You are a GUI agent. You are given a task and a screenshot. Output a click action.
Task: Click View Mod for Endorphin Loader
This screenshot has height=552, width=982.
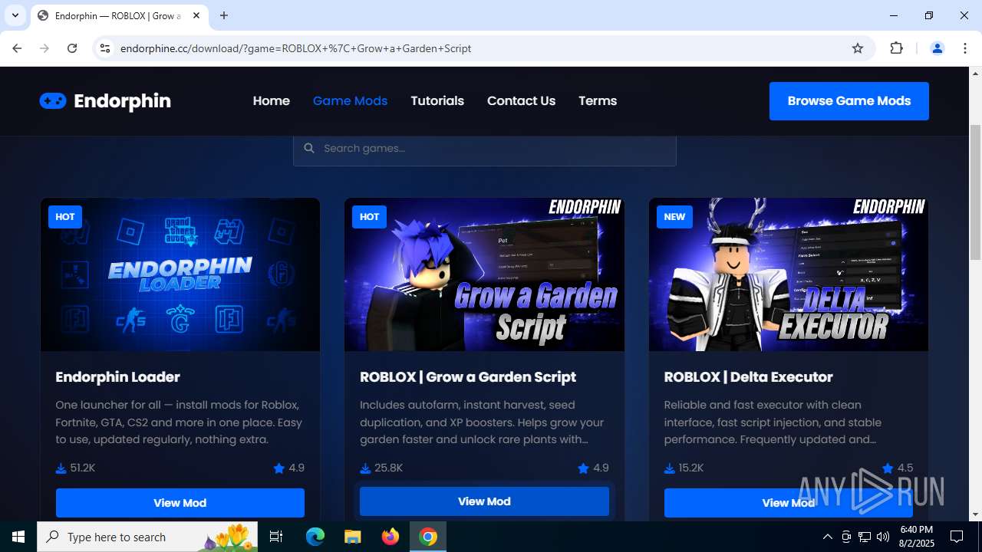click(x=180, y=503)
